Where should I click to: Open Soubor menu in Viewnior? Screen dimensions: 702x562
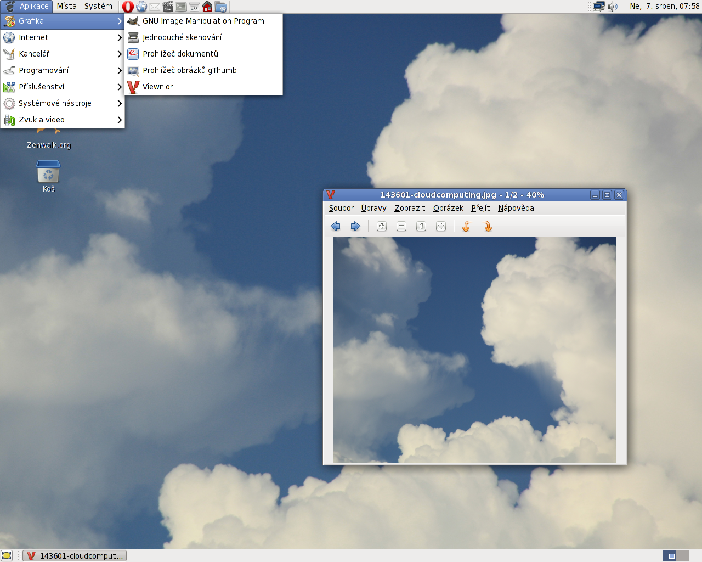(x=341, y=208)
